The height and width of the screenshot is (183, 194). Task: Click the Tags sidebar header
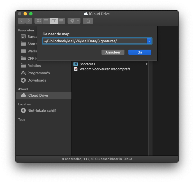coord(22,119)
